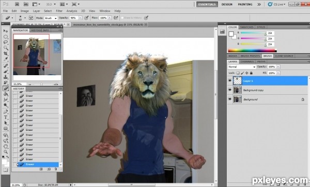
Task: Open the Image menu
Action: [x=24, y=11]
